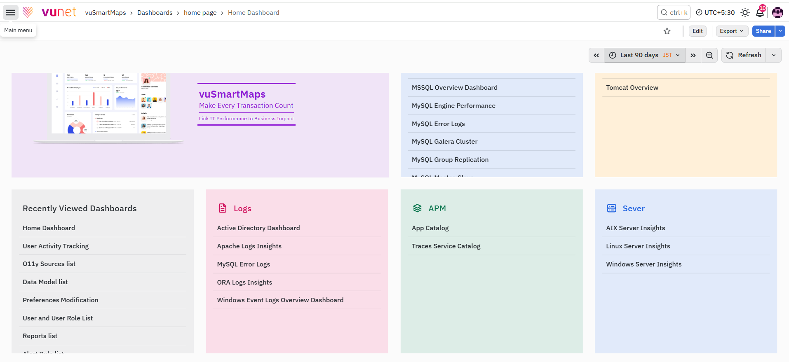789x362 pixels.
Task: Toggle the light/dark theme sun icon
Action: pos(745,13)
